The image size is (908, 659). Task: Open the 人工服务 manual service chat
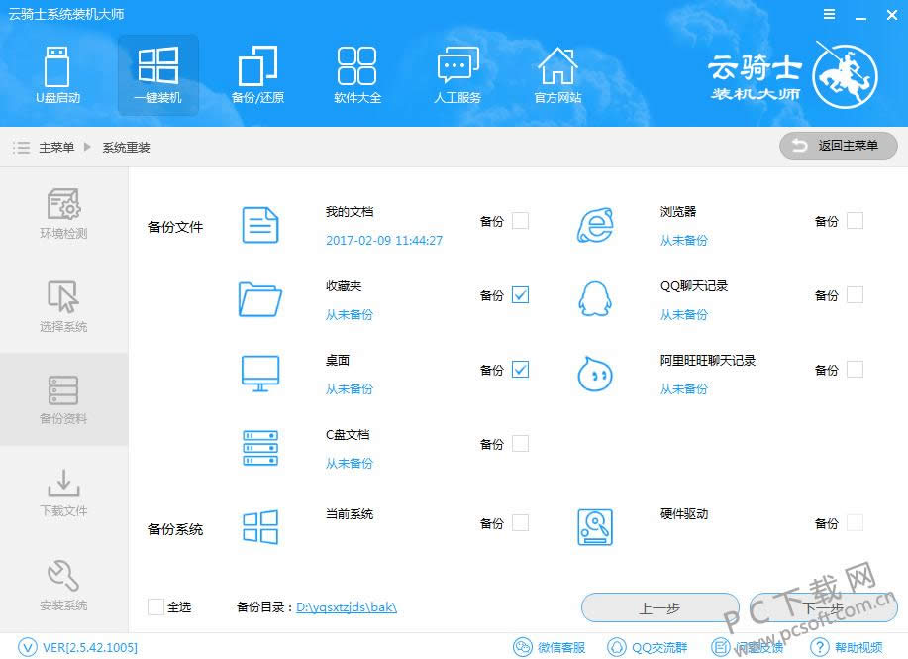(457, 75)
